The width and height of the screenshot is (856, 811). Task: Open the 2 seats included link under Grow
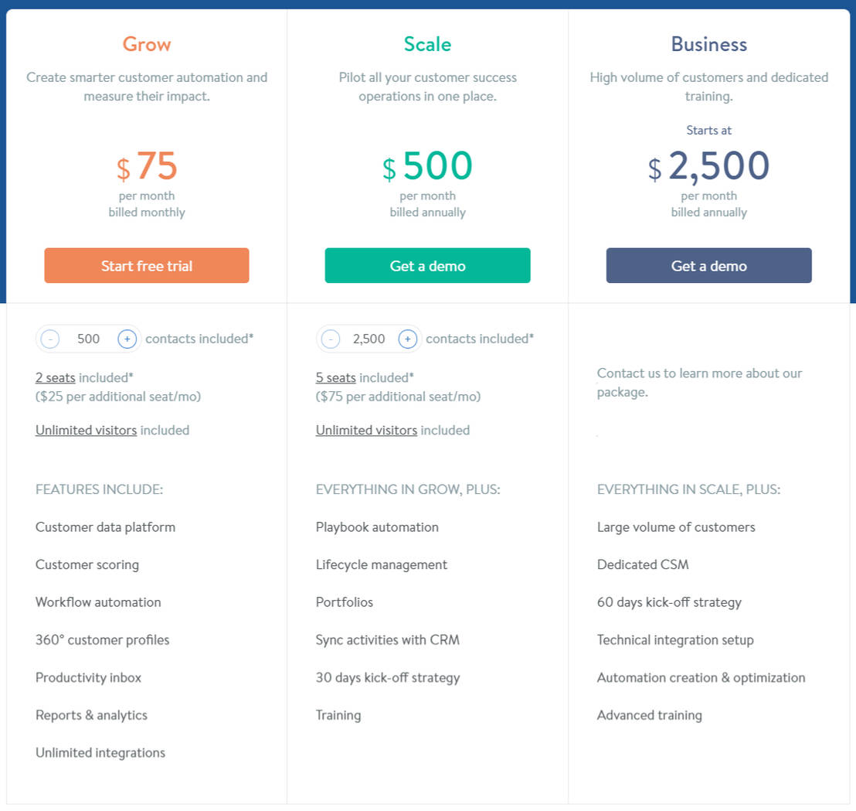(53, 377)
